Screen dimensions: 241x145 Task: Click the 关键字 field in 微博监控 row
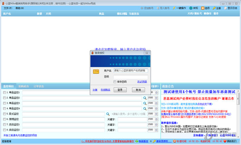[x=132, y=119]
